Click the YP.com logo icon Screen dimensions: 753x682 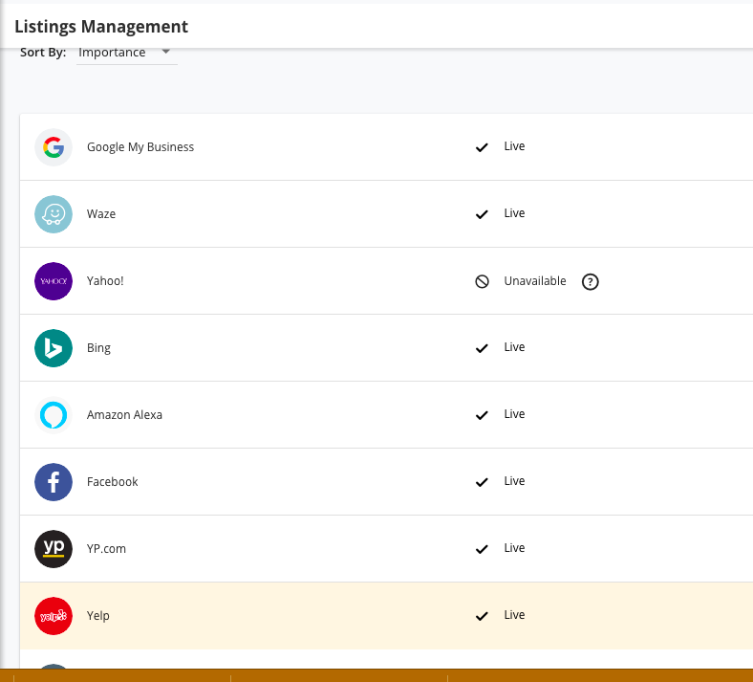[x=54, y=549]
